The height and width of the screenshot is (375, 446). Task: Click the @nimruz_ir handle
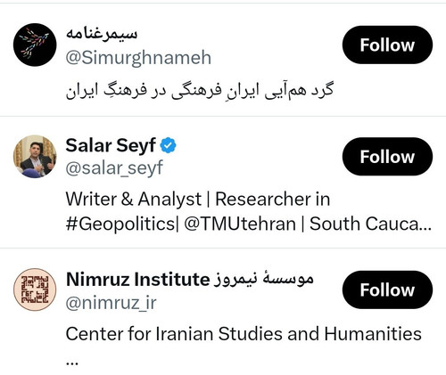[111, 303]
